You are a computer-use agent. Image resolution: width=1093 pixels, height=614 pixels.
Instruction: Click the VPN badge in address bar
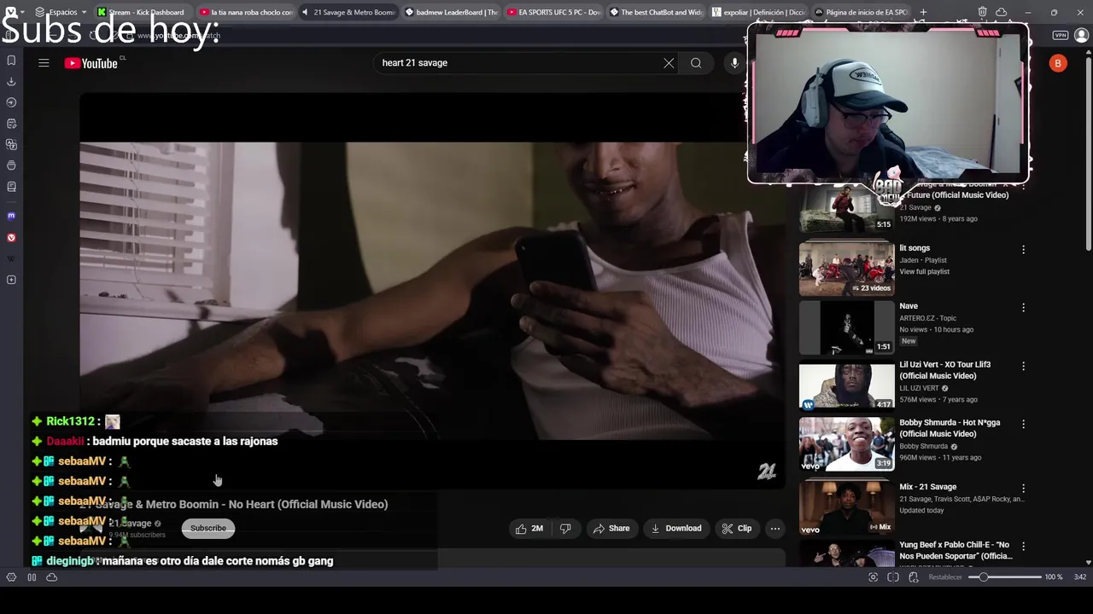click(1061, 35)
